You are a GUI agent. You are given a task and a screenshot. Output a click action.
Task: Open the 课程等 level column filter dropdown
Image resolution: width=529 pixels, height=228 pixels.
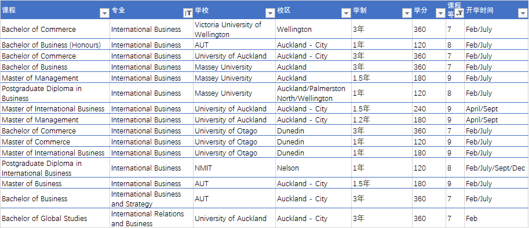[459, 13]
